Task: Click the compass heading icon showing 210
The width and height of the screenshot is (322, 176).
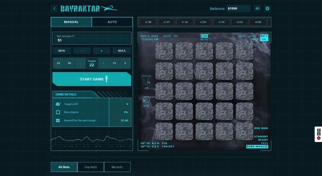Action: [146, 99]
